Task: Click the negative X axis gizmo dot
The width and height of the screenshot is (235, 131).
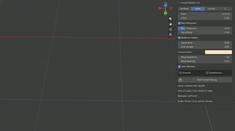Action: 171,8
